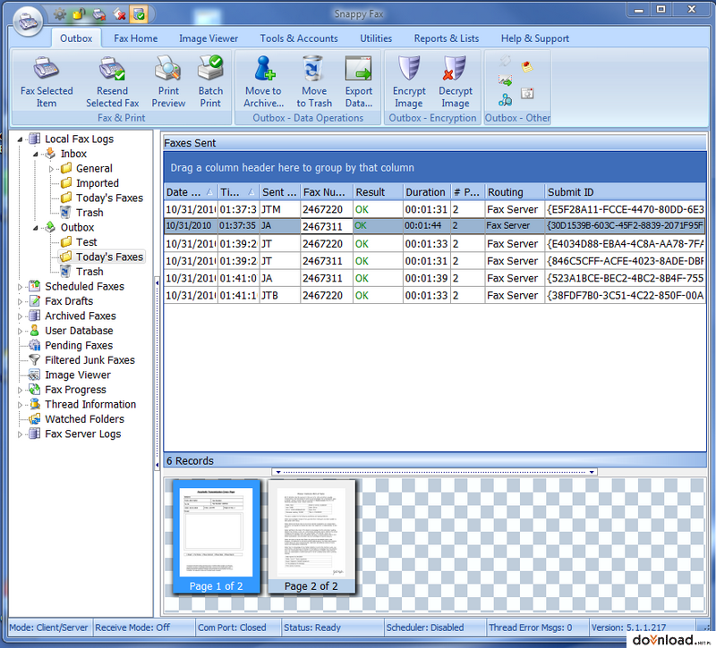Sort by the Routing column header
The height and width of the screenshot is (648, 716).
coord(515,192)
